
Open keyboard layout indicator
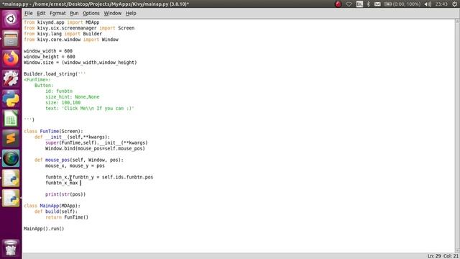click(359, 4)
